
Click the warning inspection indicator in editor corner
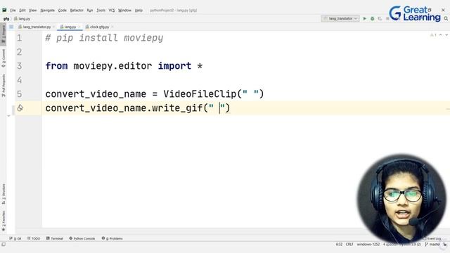point(433,35)
